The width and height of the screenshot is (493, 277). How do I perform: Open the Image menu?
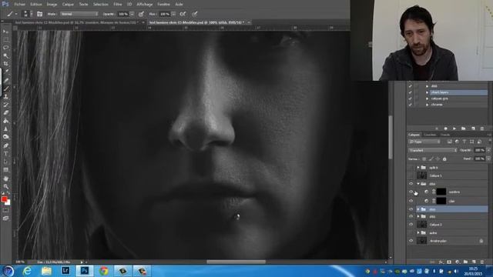[x=52, y=5]
